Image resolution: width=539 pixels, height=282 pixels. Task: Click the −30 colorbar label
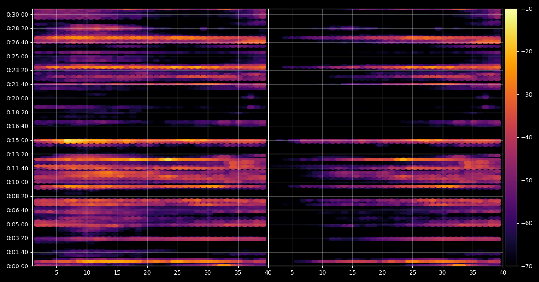pyautogui.click(x=527, y=95)
